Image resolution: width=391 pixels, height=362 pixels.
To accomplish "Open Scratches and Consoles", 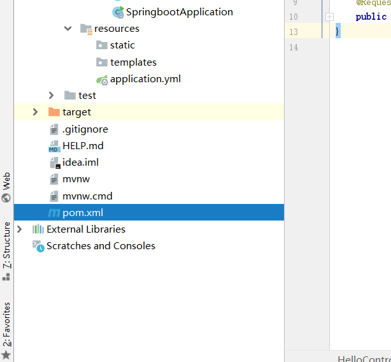I will click(101, 246).
